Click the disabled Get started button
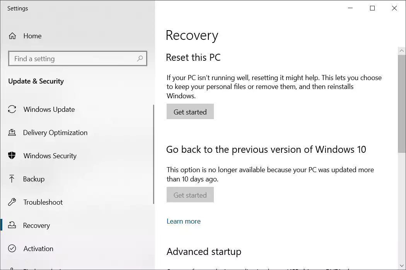The image size is (406, 270). tap(190, 195)
